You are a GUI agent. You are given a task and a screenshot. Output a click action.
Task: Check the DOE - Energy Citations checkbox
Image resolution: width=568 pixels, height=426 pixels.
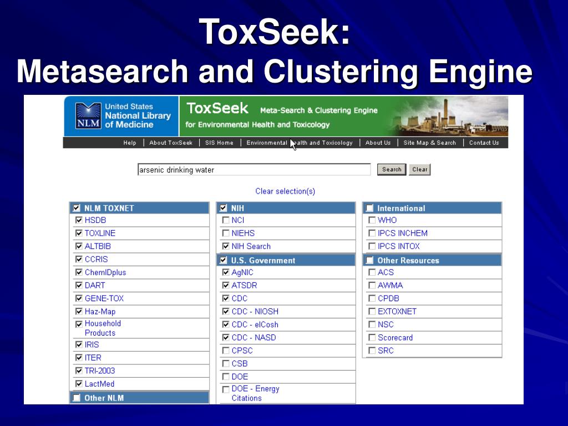(x=226, y=389)
